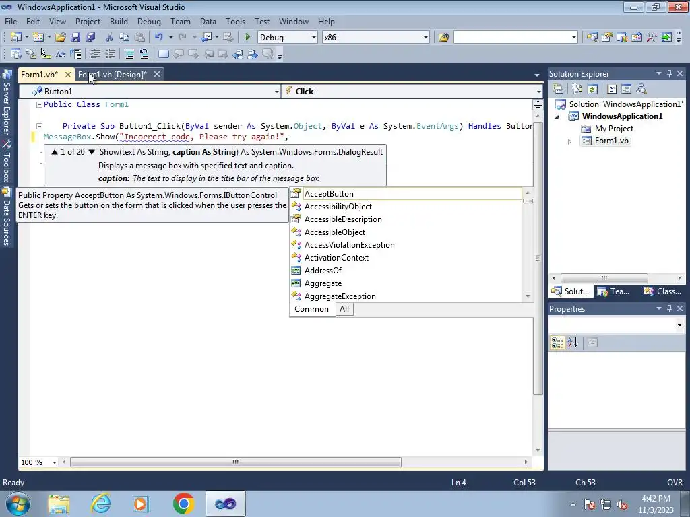This screenshot has width=690, height=517.
Task: Toggle a bookmark on the current line
Action: click(163, 54)
